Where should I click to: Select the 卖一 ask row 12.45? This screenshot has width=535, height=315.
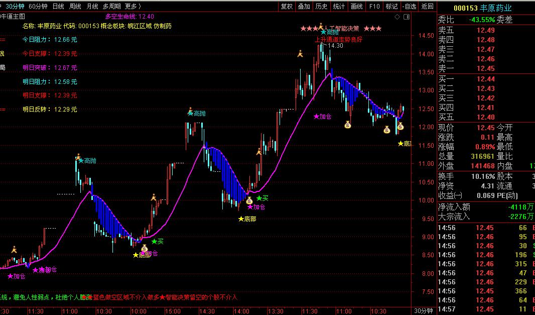486,68
